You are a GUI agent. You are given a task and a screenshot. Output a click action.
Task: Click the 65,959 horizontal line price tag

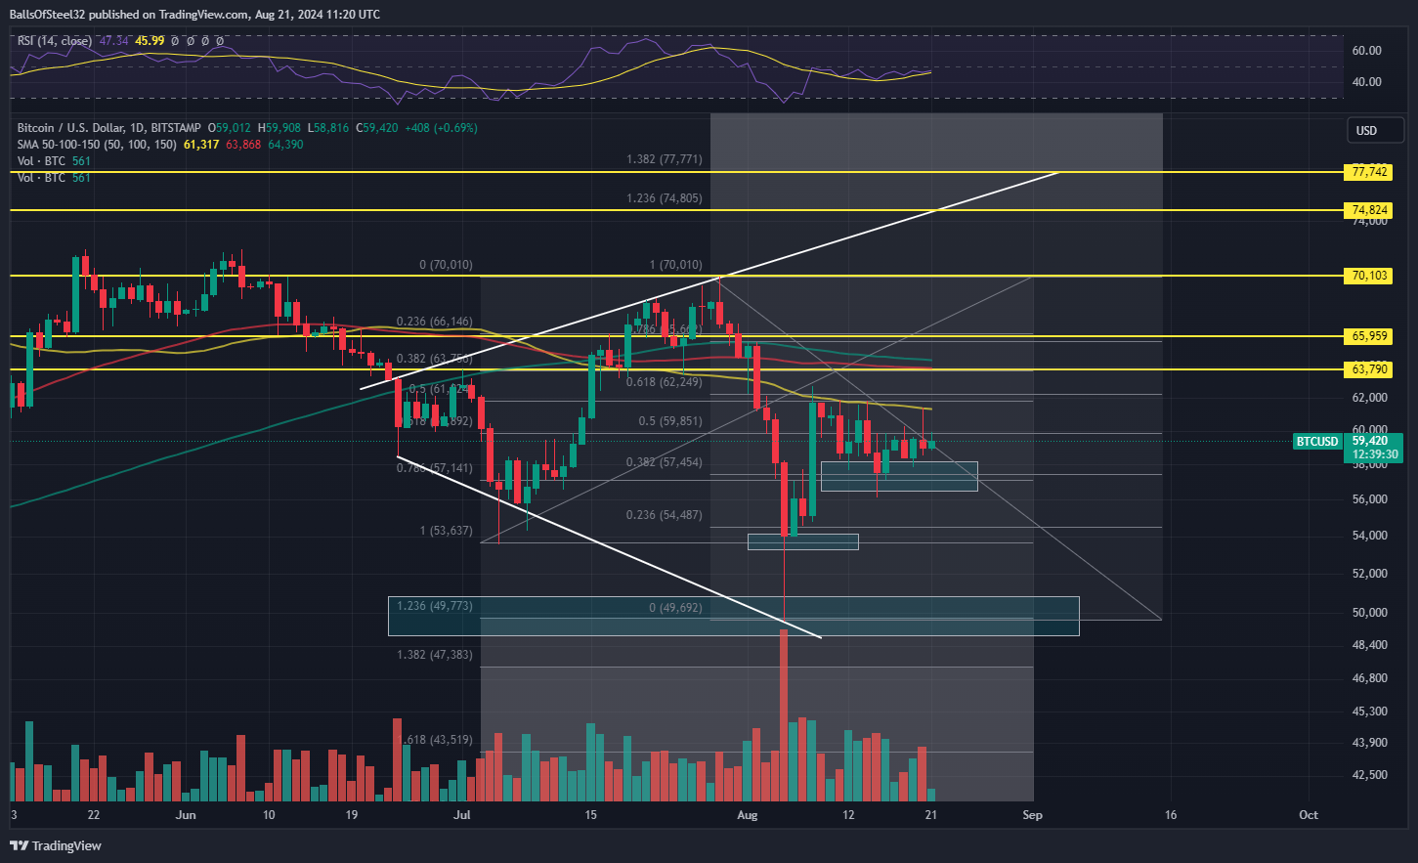[1369, 336]
